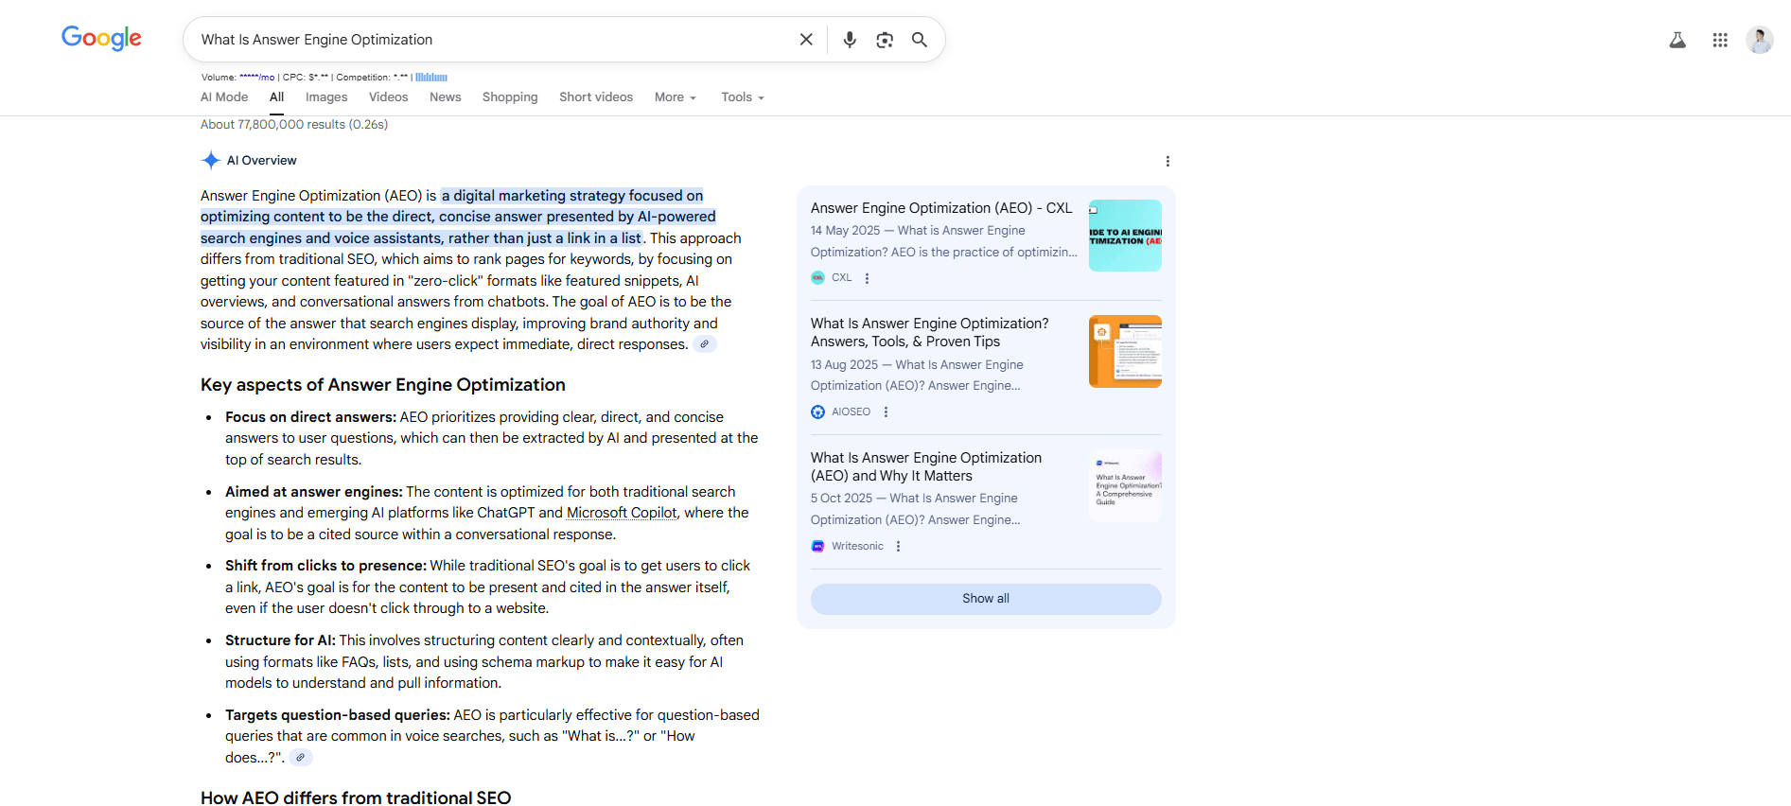Switch to Videos tab
The height and width of the screenshot is (806, 1791).
(x=389, y=97)
